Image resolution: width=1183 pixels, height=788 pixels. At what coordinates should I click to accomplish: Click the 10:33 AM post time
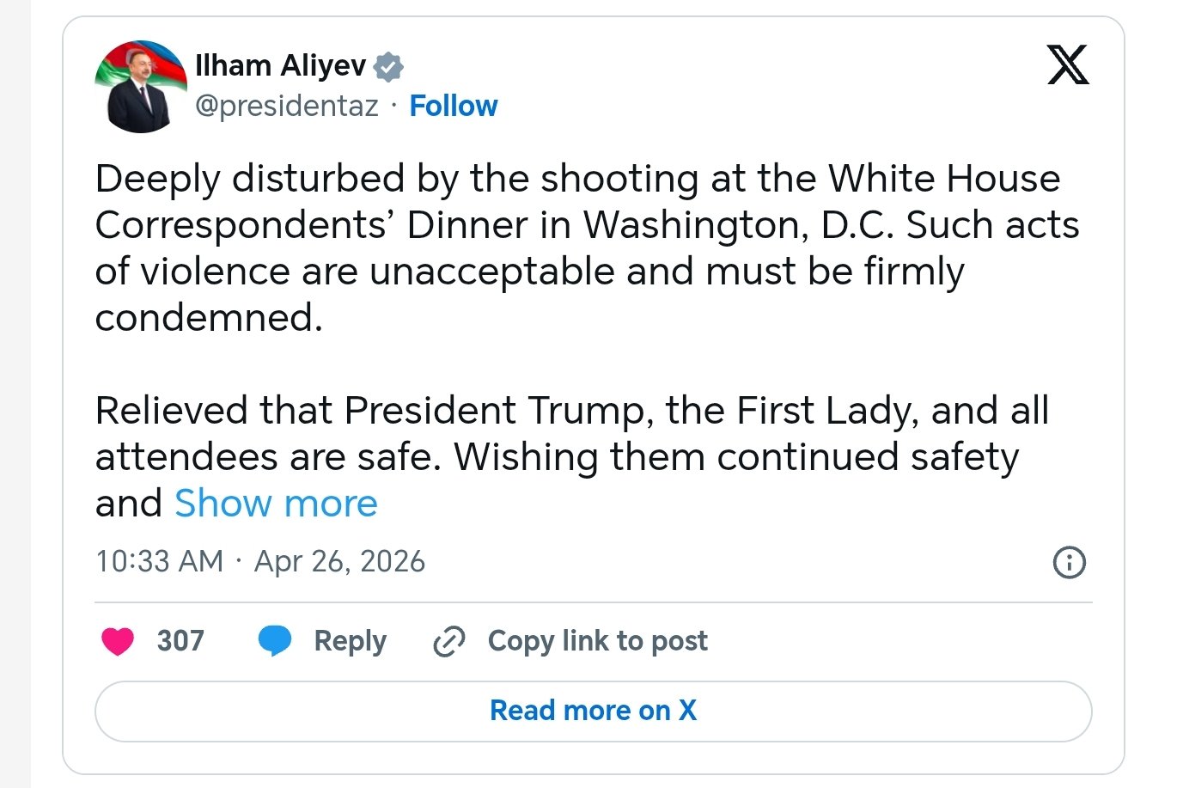pyautogui.click(x=159, y=561)
